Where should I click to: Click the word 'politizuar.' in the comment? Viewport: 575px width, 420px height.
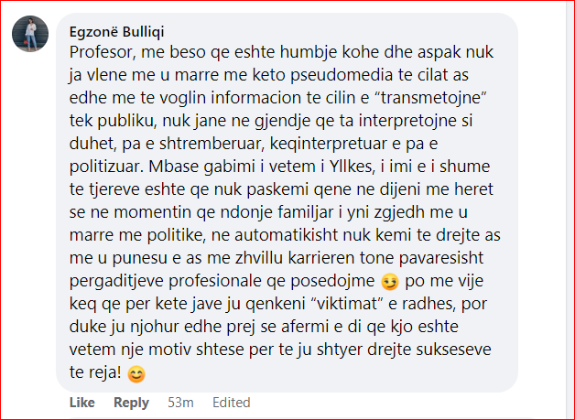pyautogui.click(x=106, y=167)
